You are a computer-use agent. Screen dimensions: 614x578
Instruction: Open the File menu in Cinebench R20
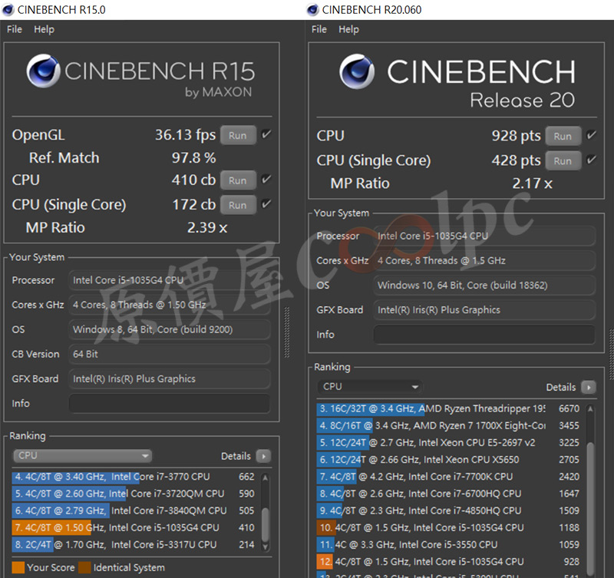pos(319,29)
